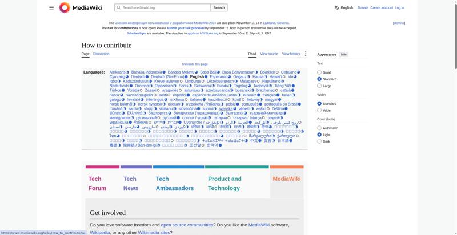Screen dimensions: 457x235
Task: Click the MediaWiki sunflower logo
Action: pos(65,7)
